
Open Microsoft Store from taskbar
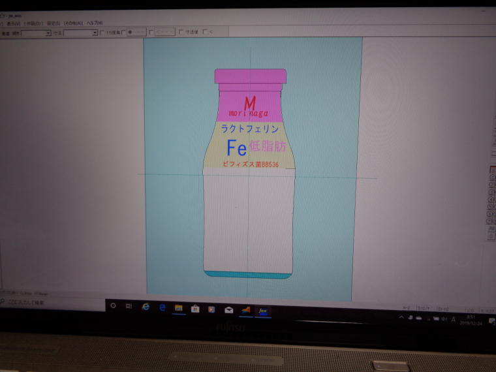coord(195,309)
